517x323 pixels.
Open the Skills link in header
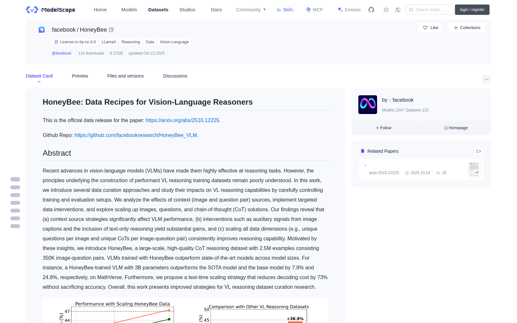click(x=285, y=10)
